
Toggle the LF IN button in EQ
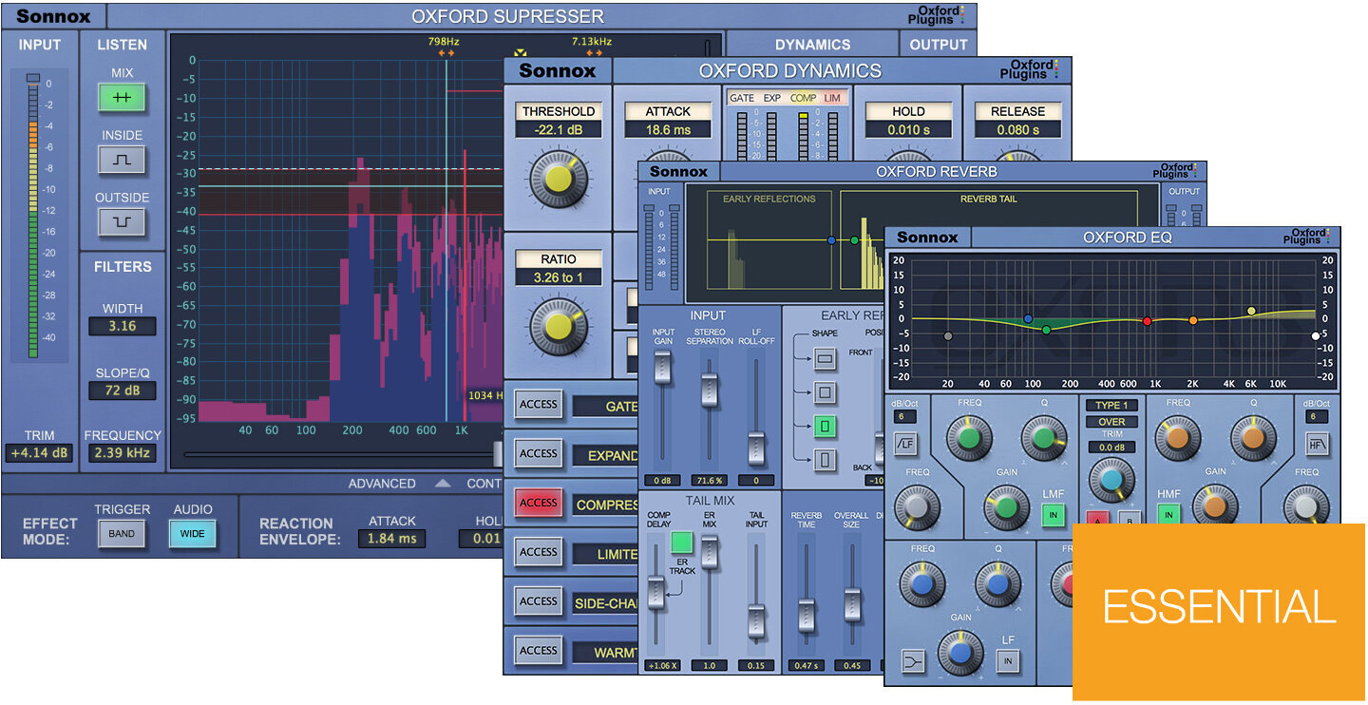[x=1008, y=661]
